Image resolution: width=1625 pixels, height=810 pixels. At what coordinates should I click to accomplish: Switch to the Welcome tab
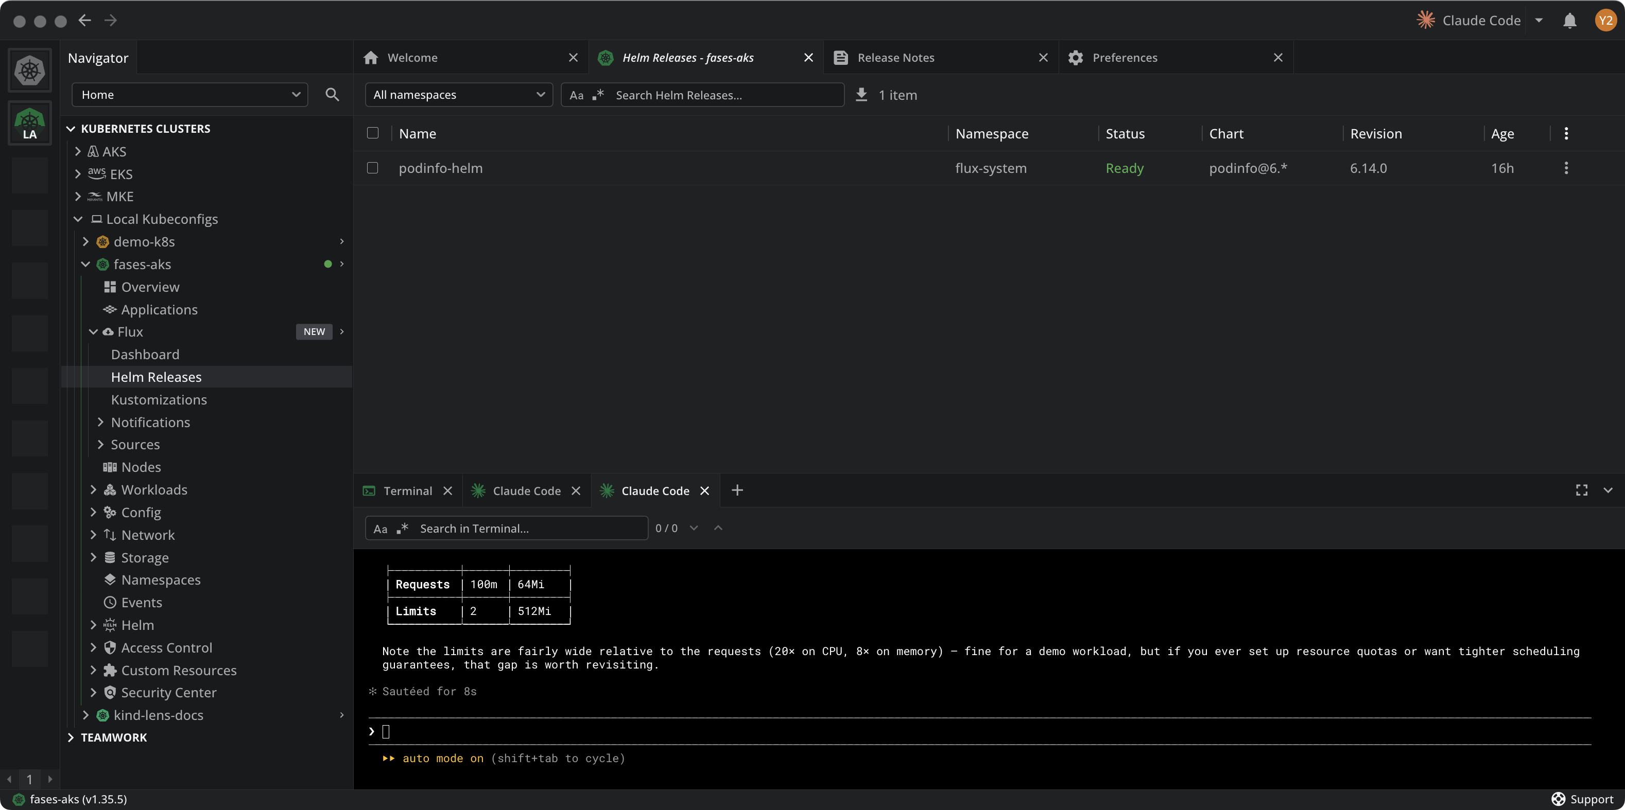pyautogui.click(x=471, y=57)
